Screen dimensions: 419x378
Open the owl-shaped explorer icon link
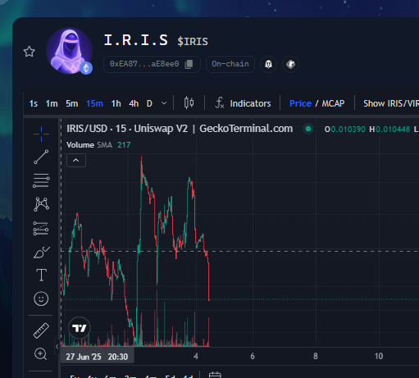tap(268, 65)
